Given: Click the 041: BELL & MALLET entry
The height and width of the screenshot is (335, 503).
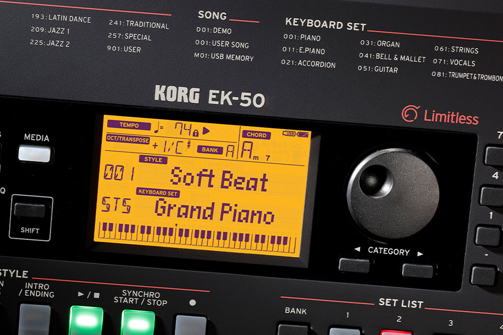Looking at the screenshot, I should [392, 57].
